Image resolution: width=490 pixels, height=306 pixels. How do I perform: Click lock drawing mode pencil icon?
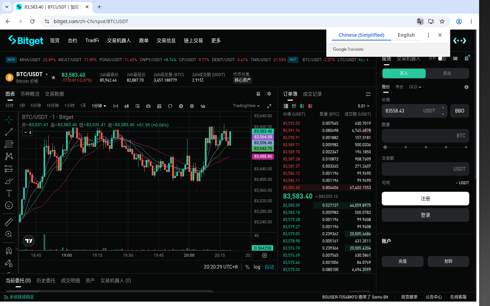[9, 263]
